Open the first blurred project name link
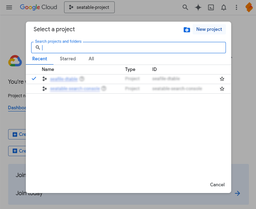 64,79
